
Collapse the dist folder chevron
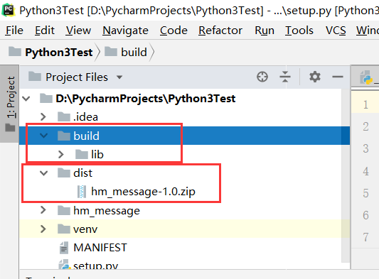point(44,173)
